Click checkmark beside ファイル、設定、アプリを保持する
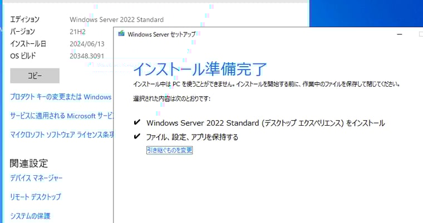Image resolution: width=423 pixels, height=223 pixels. pos(137,136)
